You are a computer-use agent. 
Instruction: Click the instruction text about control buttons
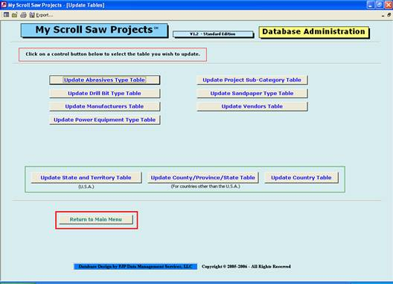pos(113,54)
